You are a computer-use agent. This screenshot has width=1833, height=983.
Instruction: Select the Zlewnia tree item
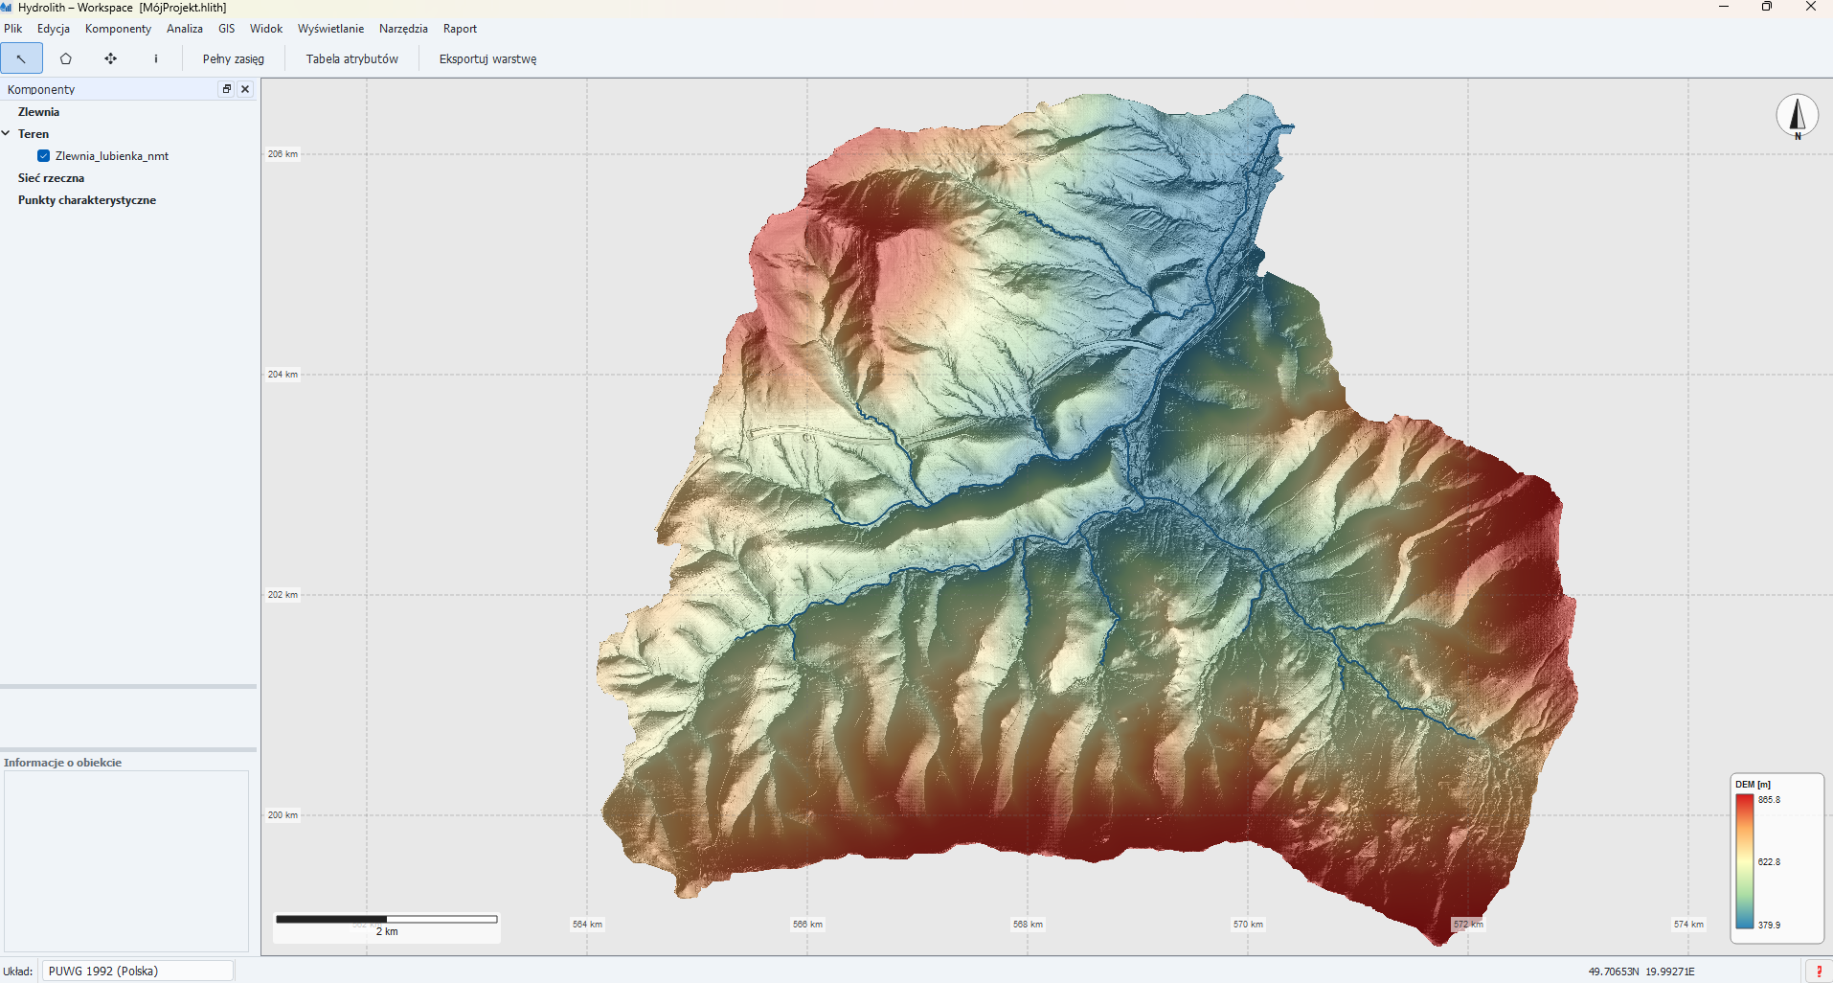click(38, 112)
